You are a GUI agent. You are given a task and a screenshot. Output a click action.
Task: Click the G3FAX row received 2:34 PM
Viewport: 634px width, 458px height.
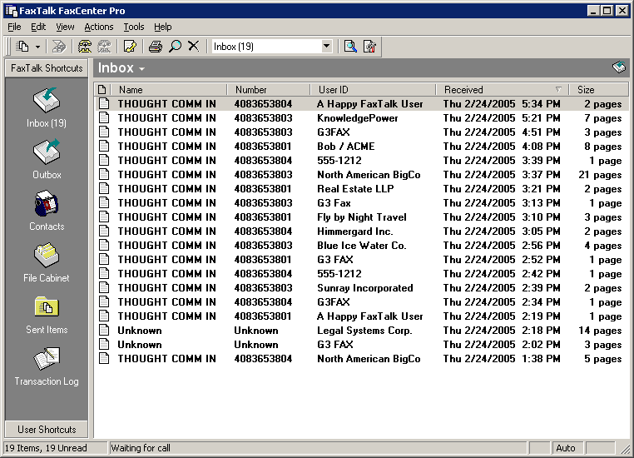(x=361, y=301)
